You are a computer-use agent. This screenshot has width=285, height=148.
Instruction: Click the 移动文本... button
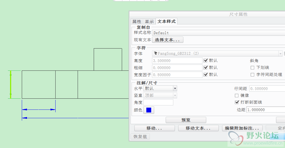click(x=198, y=128)
